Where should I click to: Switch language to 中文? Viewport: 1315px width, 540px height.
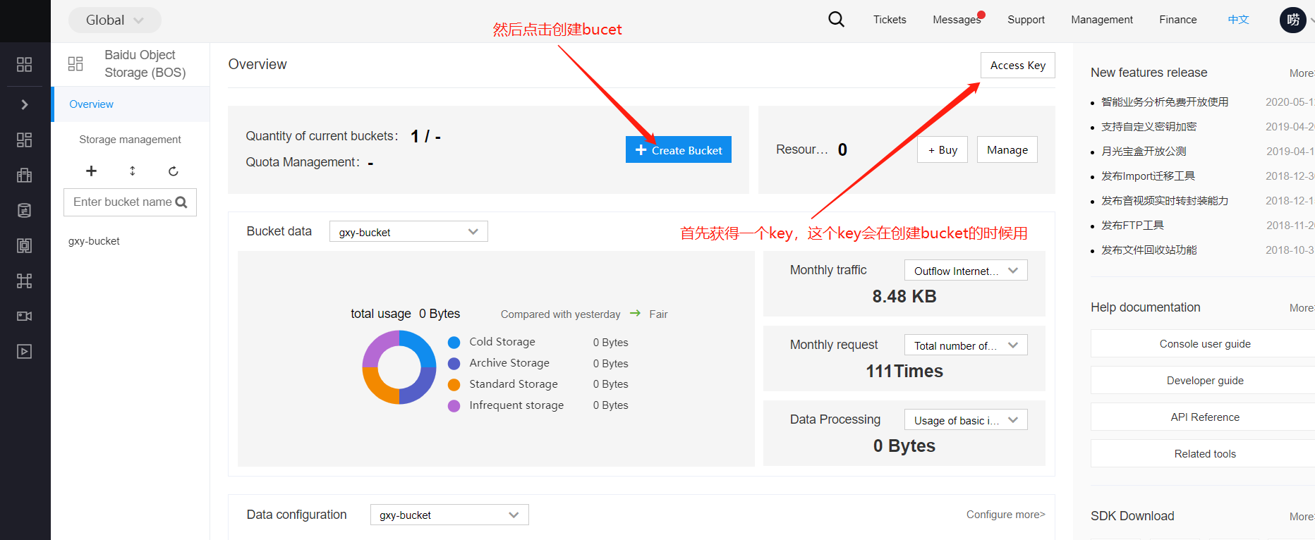pos(1238,20)
